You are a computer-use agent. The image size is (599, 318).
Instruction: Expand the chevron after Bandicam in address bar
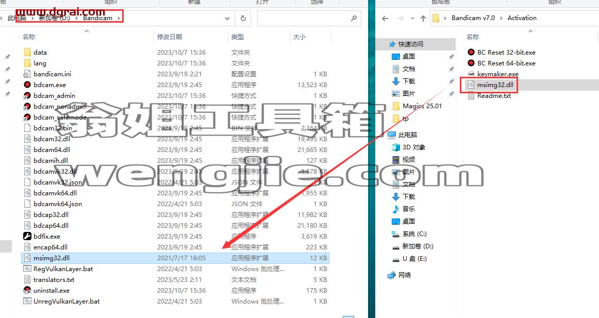point(119,18)
